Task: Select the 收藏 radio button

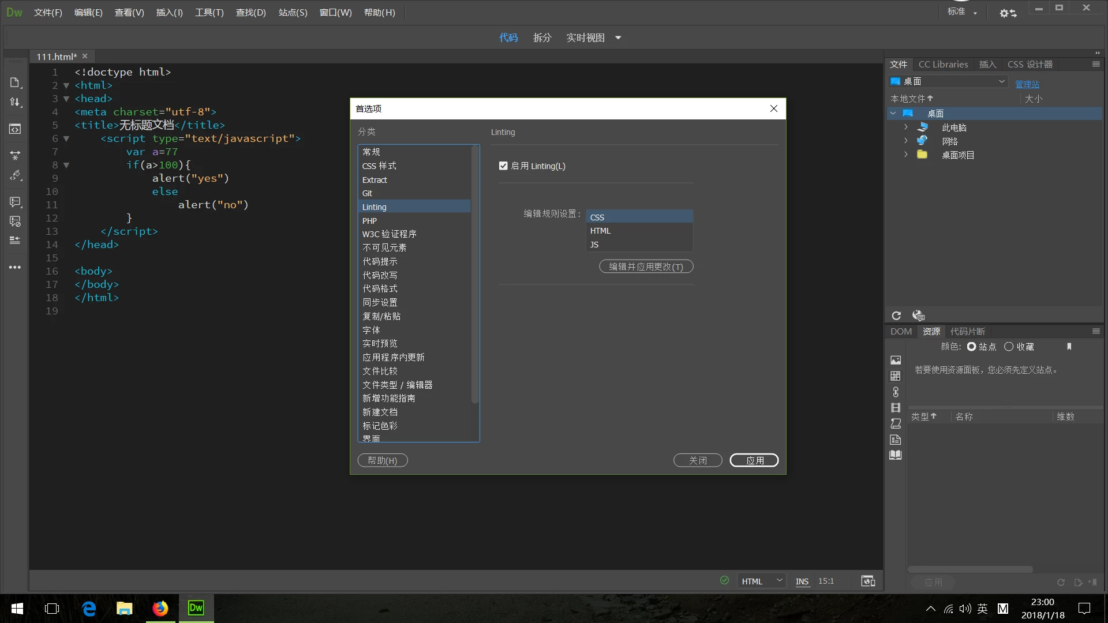Action: coord(1009,347)
